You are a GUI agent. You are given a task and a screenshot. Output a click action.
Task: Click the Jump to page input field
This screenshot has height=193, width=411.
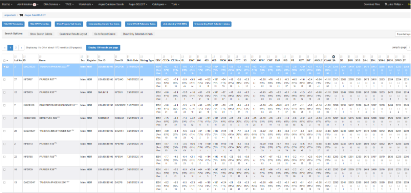(x=409, y=47)
